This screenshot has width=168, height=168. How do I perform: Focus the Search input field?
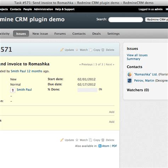pos(126,19)
